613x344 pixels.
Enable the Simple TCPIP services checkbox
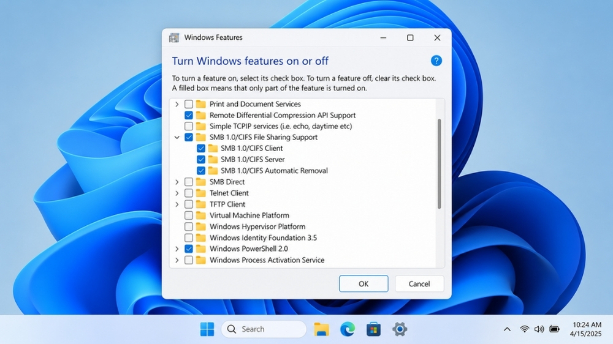tap(188, 126)
